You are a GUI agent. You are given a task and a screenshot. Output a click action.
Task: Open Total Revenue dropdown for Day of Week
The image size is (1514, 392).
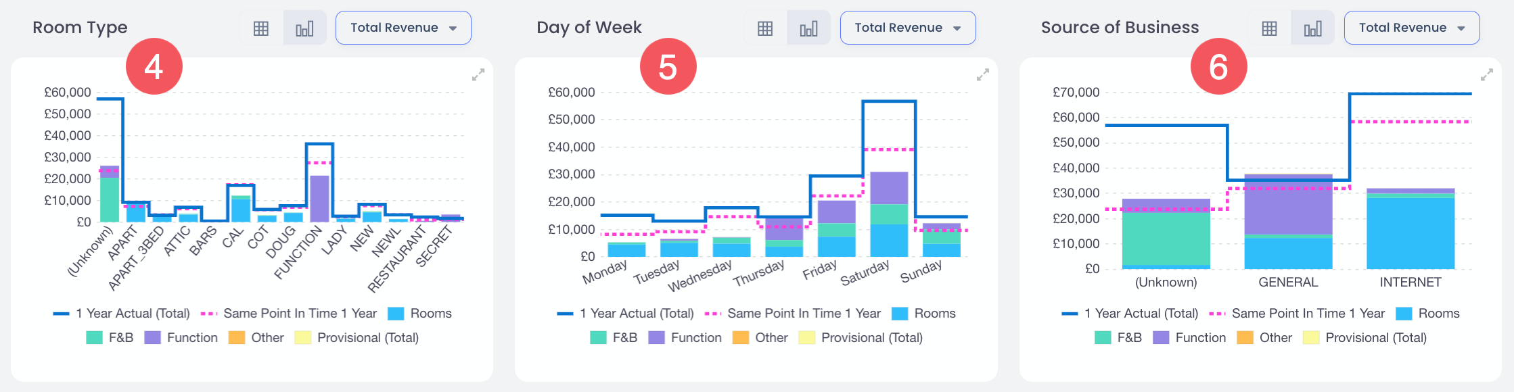907,28
